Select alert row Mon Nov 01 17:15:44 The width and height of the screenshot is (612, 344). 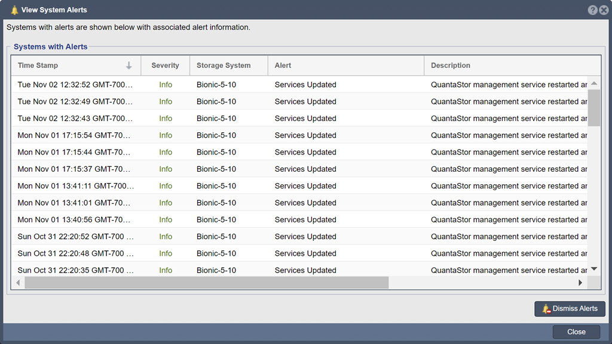[299, 152]
